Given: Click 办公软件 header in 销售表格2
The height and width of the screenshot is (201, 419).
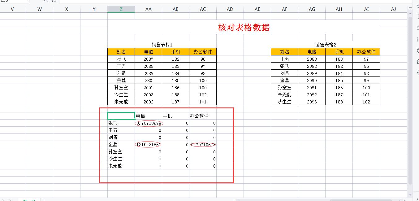Looking at the screenshot, I should click(366, 52).
